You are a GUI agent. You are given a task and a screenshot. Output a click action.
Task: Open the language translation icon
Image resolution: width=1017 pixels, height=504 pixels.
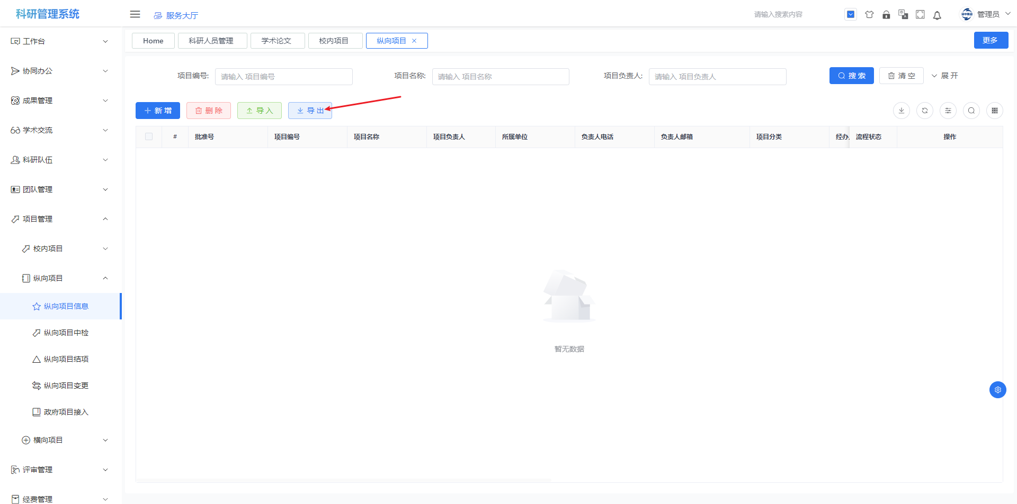(x=903, y=15)
